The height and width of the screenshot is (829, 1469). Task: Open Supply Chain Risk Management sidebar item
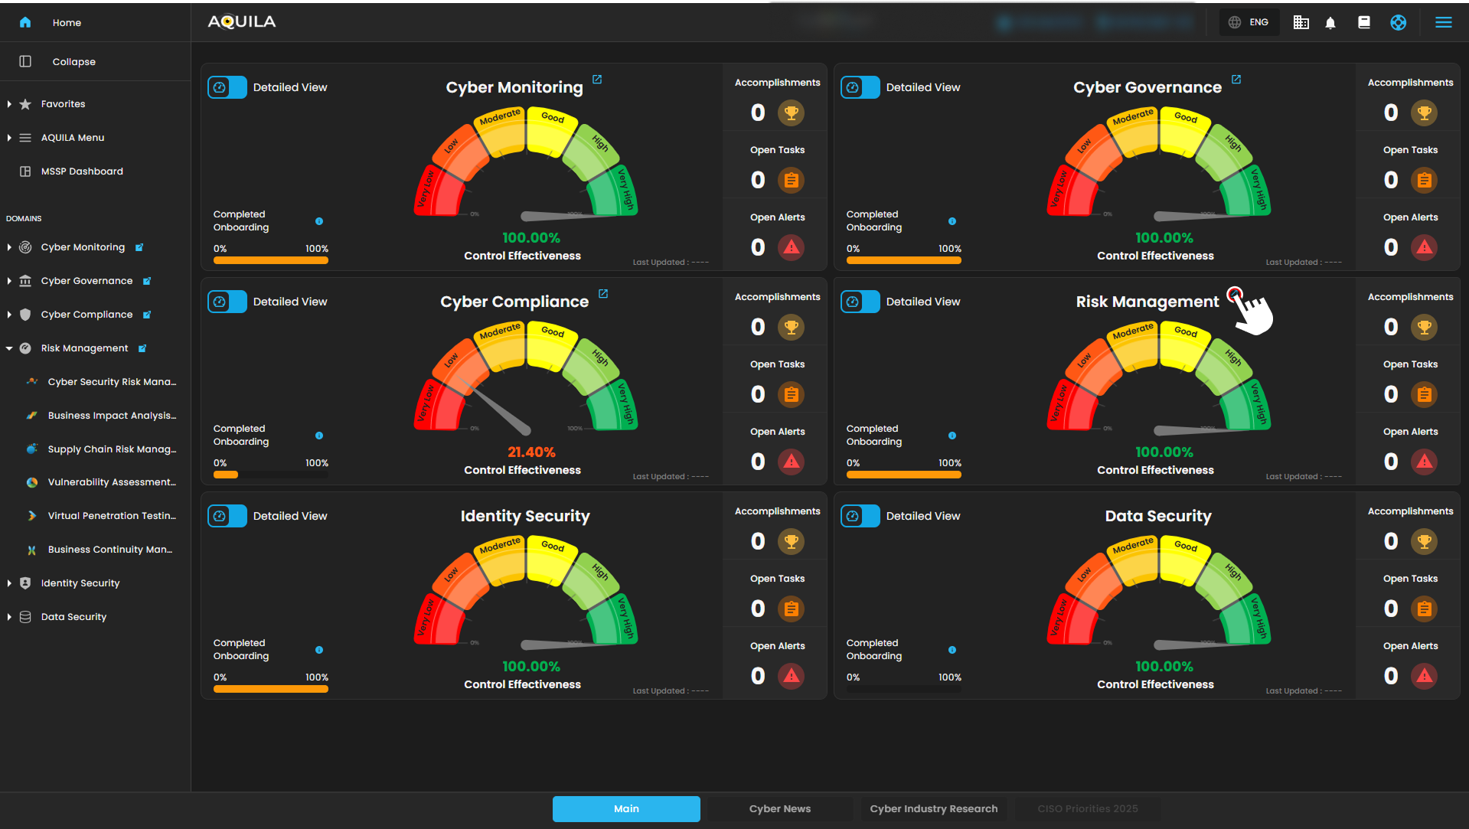[112, 449]
